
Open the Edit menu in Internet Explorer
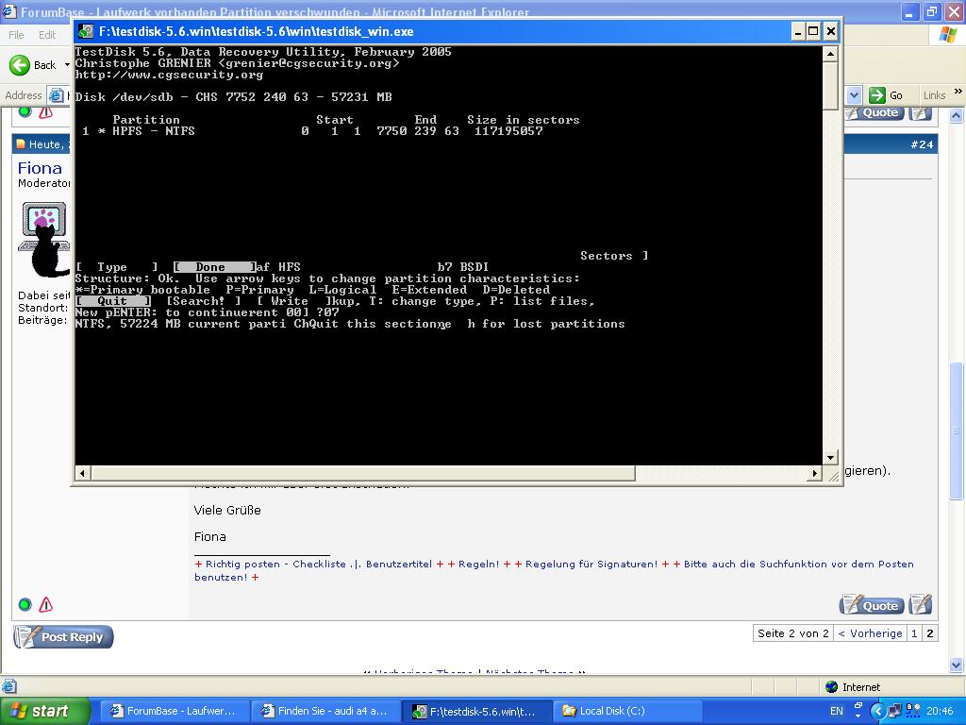(47, 35)
